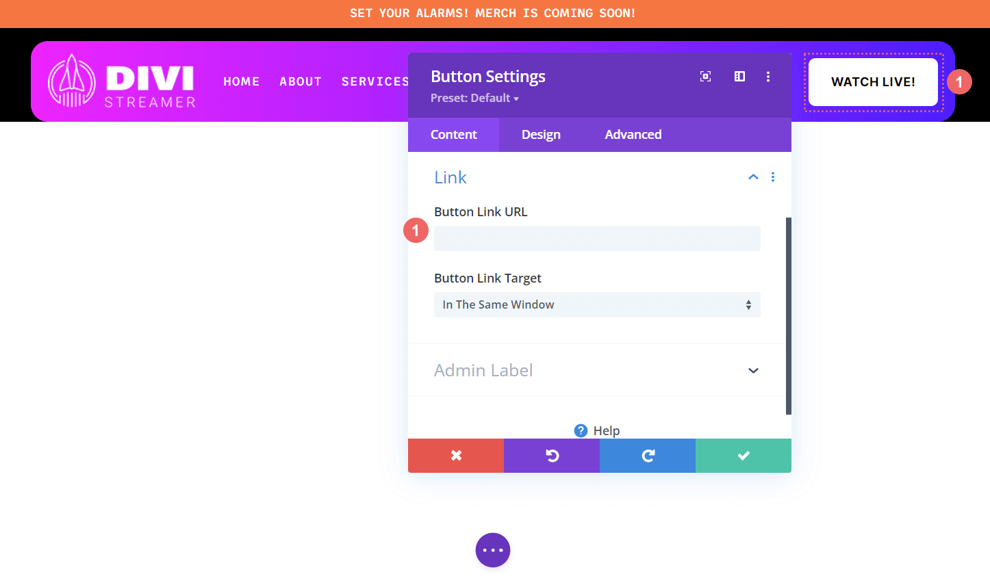Undo the last change in Button Settings
This screenshot has width=990, height=585.
(552, 455)
